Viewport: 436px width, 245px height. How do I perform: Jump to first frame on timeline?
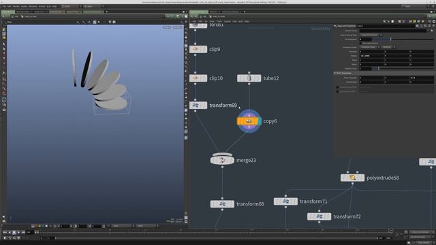pos(5,232)
